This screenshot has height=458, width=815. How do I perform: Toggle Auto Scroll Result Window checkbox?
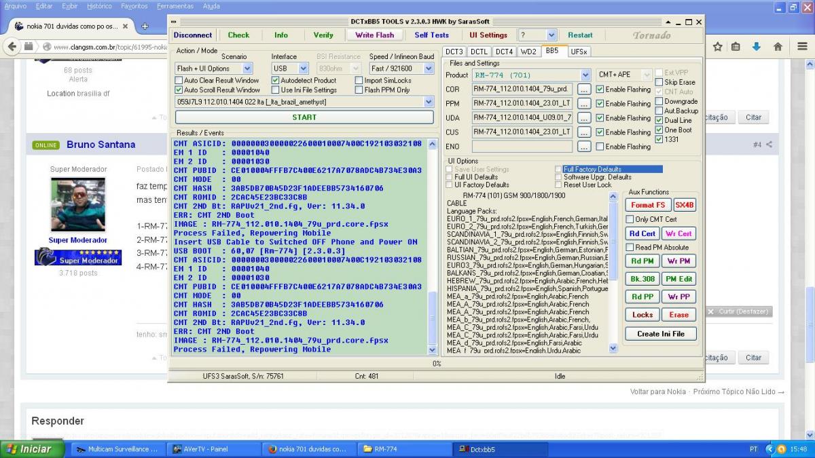pos(179,90)
